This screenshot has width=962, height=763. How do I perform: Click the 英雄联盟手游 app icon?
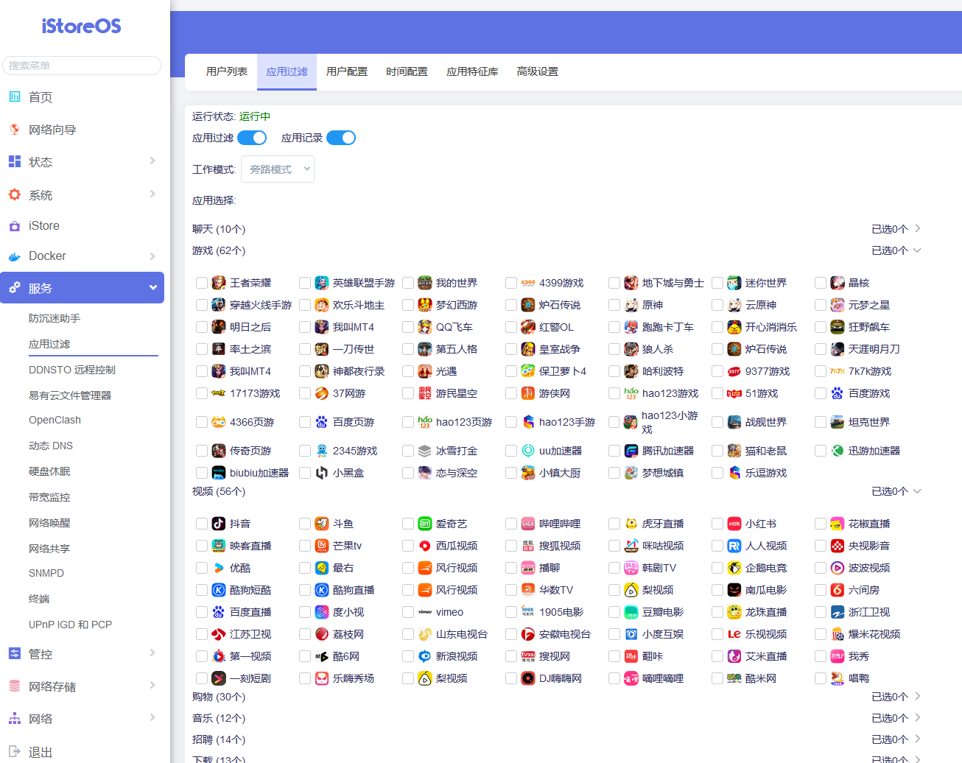(322, 283)
